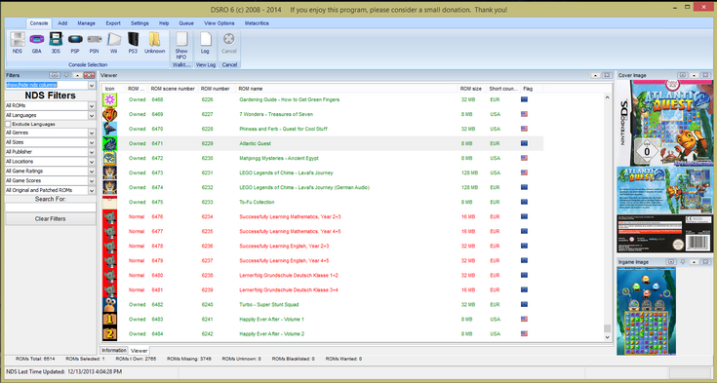Select the Wii console icon
Screen dimensions: 717x383
click(x=113, y=40)
